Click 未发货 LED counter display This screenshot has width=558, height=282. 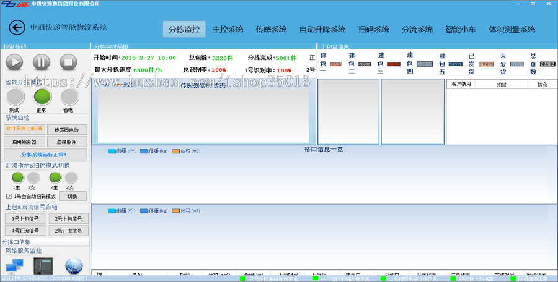(x=516, y=64)
